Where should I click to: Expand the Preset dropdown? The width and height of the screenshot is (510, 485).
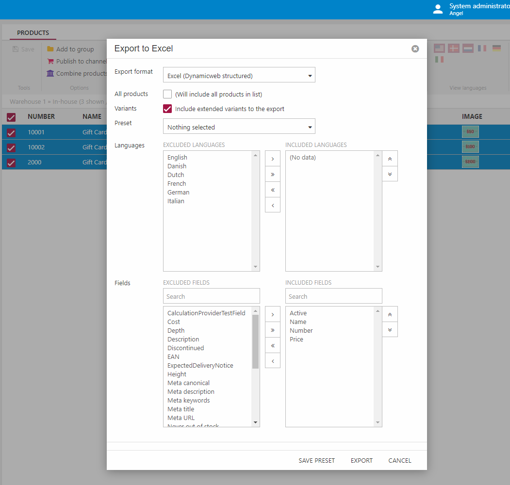[x=239, y=127]
